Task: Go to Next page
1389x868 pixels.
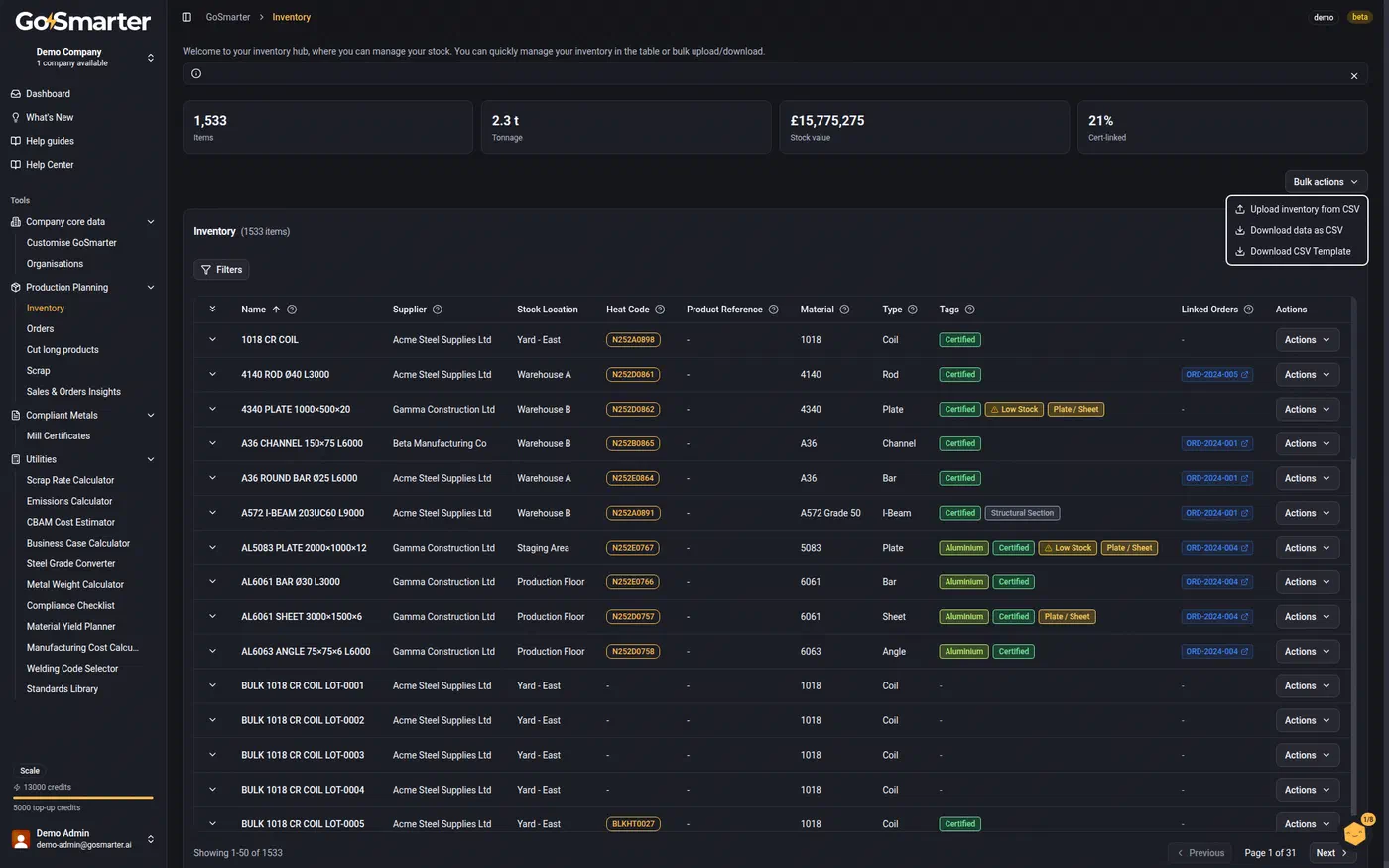Action: click(x=1331, y=853)
